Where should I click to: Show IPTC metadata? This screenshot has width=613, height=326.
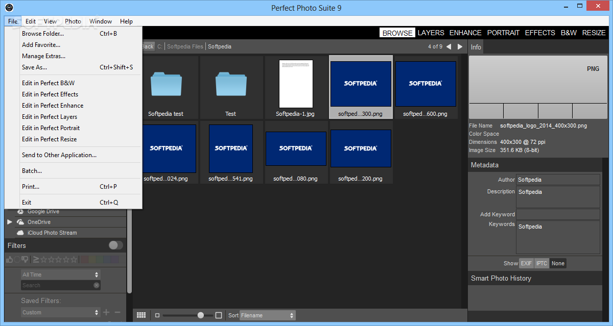tap(541, 263)
